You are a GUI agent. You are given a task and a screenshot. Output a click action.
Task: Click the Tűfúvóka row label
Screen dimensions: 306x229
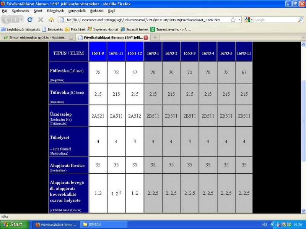(69, 94)
